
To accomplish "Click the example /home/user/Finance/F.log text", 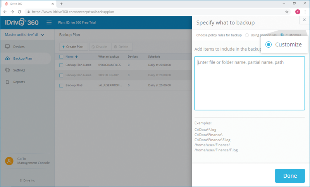I will click(x=216, y=150).
